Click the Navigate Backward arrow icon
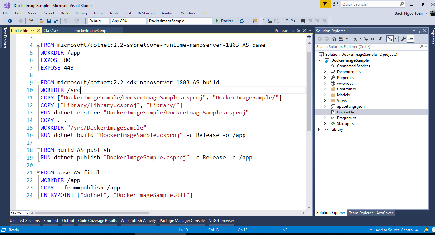The width and height of the screenshot is (435, 235). 10,21
